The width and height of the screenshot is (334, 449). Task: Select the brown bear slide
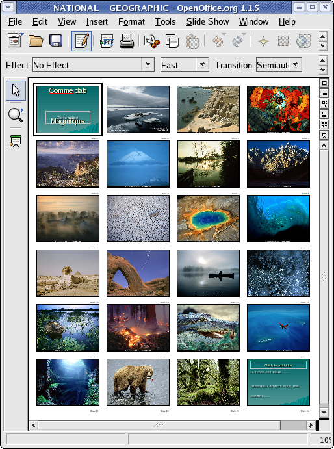pyautogui.click(x=138, y=382)
